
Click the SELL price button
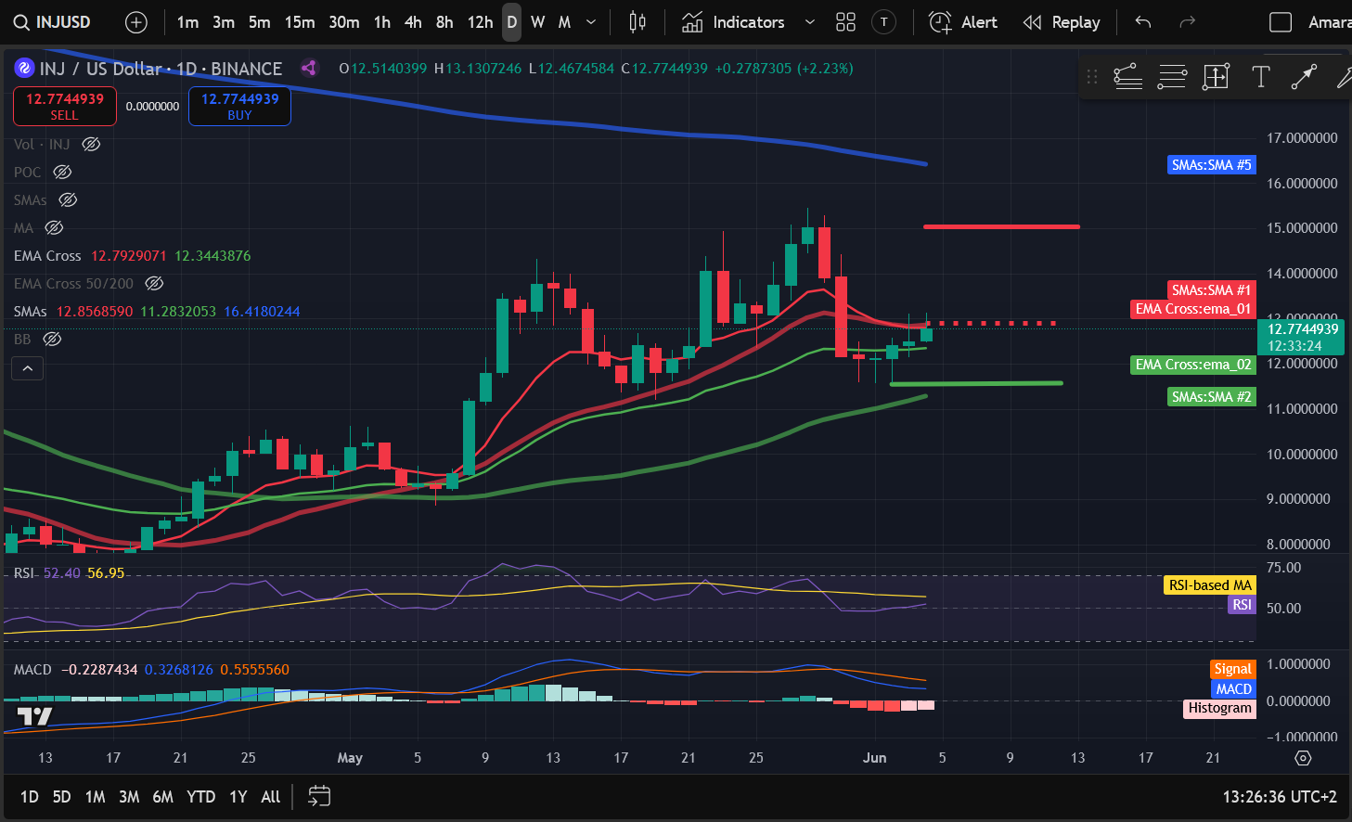tap(65, 106)
